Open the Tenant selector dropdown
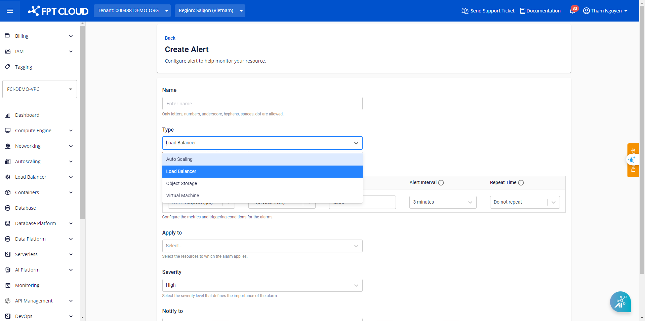Viewport: 645px width, 321px height. [x=132, y=11]
